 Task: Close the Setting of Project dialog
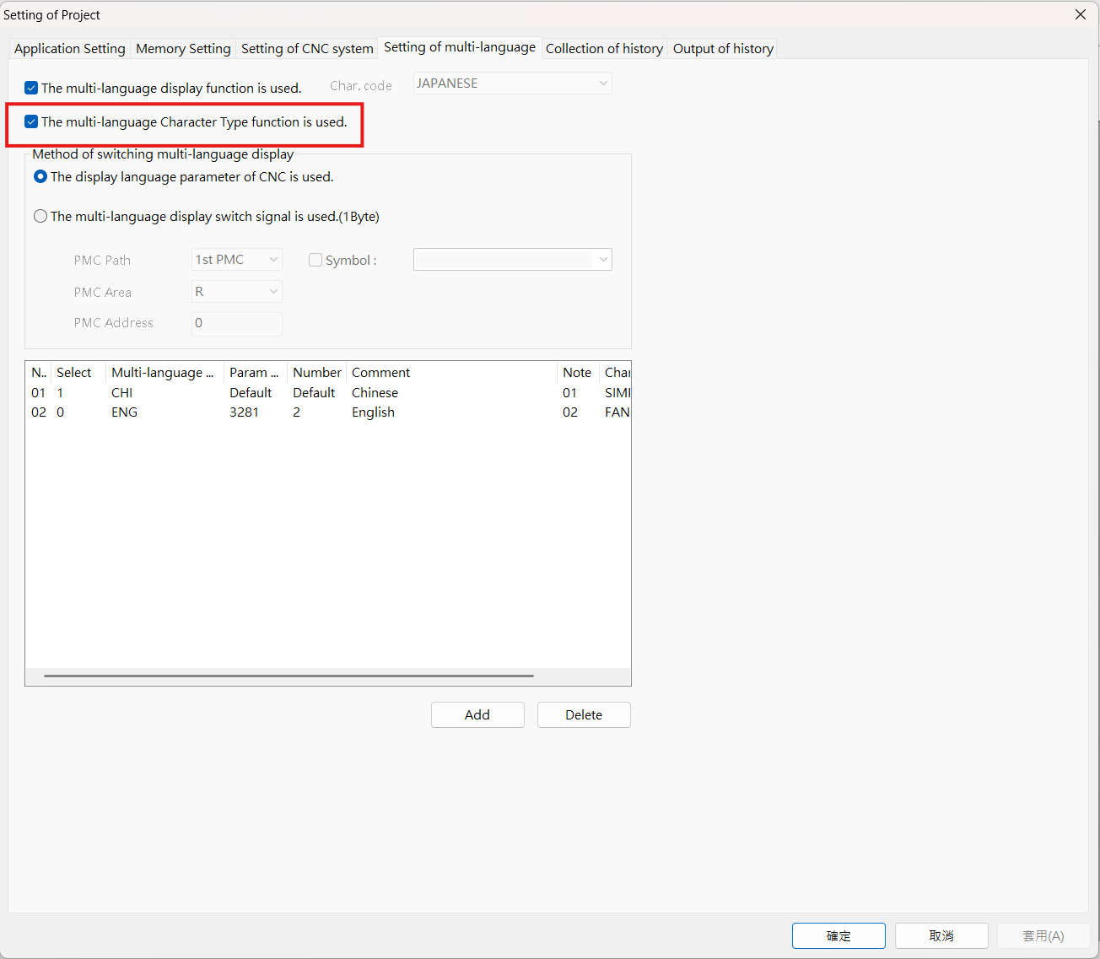pyautogui.click(x=1080, y=14)
